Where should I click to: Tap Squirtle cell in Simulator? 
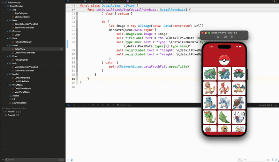pyautogui.click(x=210, y=103)
